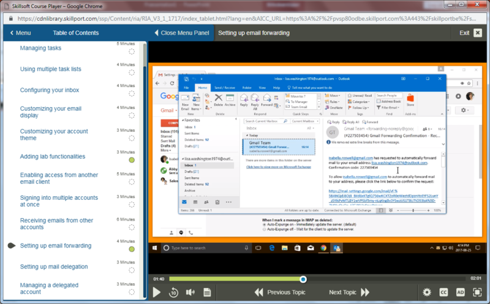Screen dimensions: 490x304
Task: Click the Windows Start button in the video
Action: click(x=154, y=248)
